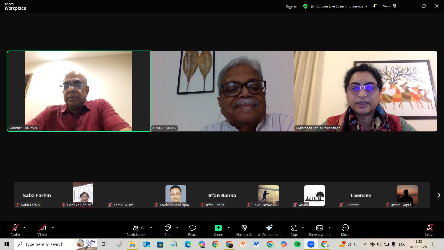This screenshot has height=250, width=444.
Task: Open File Explorer from the taskbar
Action: click(x=132, y=244)
